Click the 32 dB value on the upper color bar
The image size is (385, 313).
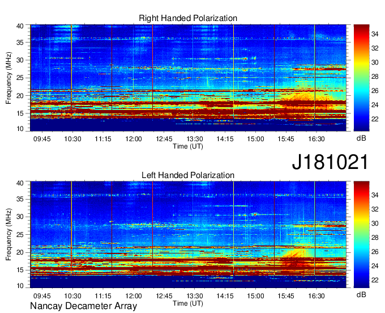point(375,48)
